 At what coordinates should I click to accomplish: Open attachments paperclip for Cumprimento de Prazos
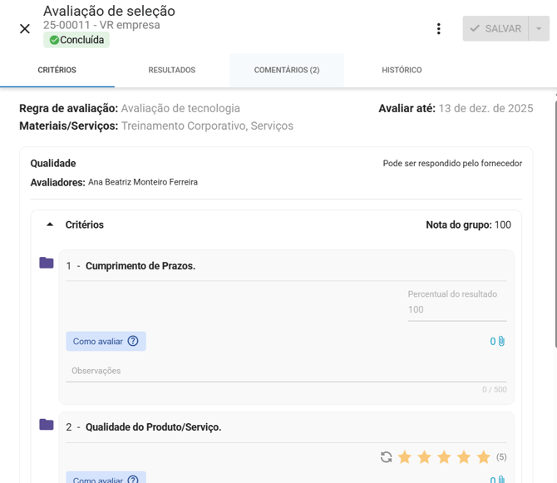(498, 342)
